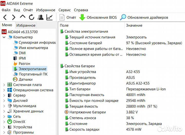Select the AIDA64 v6.33.5700 root node

coord(23,32)
